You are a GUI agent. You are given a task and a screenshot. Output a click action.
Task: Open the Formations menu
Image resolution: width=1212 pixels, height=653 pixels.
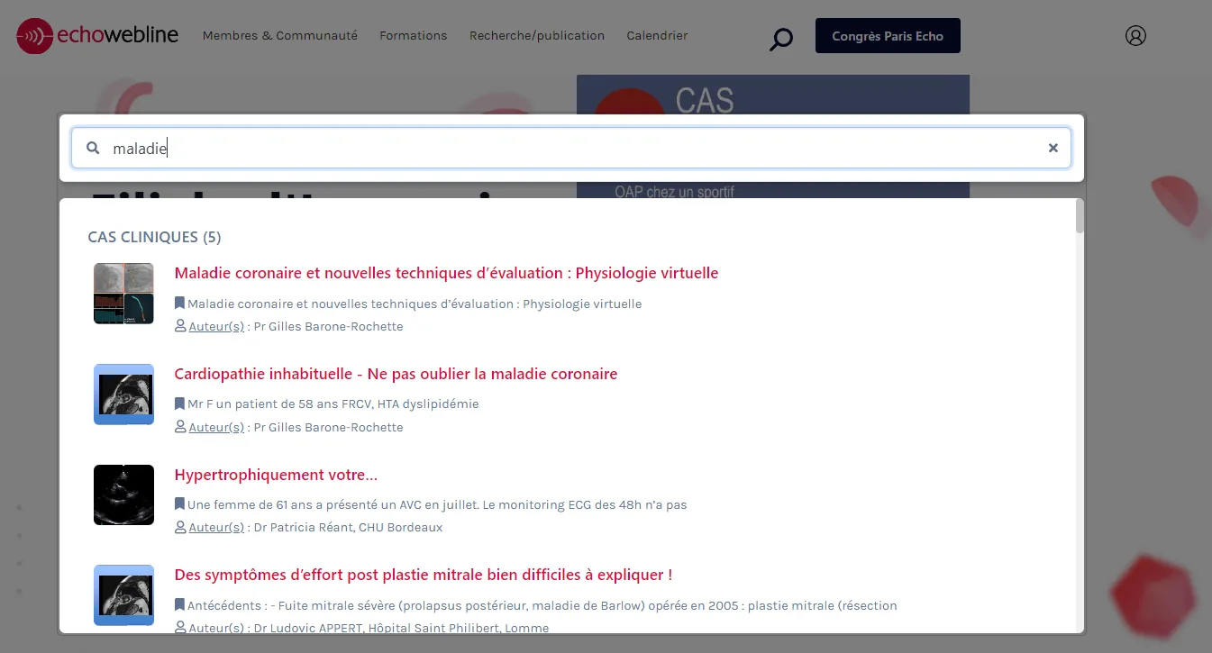pos(414,36)
